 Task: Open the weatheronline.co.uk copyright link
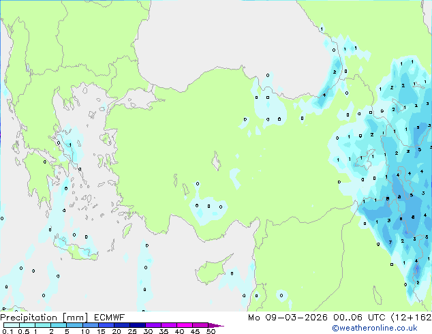click(374, 328)
